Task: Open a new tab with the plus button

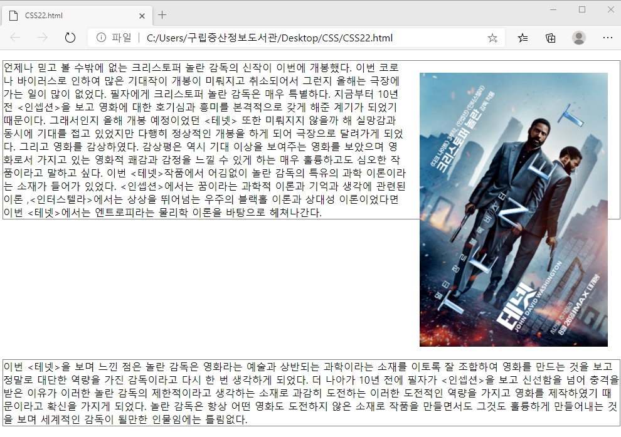Action: 162,15
